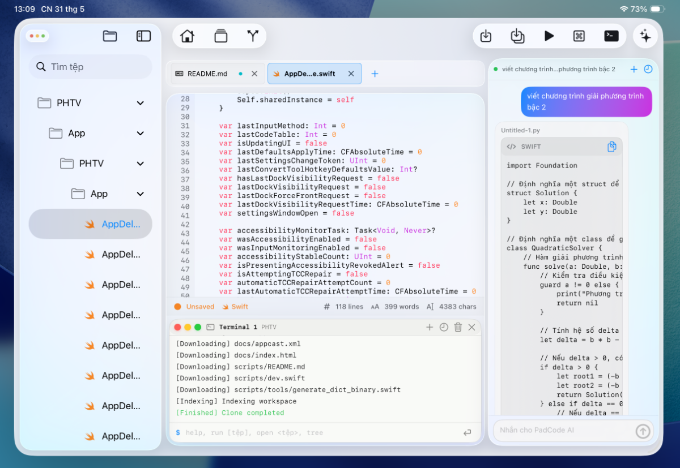Collapse the nested PHTV folder chevron
The width and height of the screenshot is (680, 468).
(141, 164)
